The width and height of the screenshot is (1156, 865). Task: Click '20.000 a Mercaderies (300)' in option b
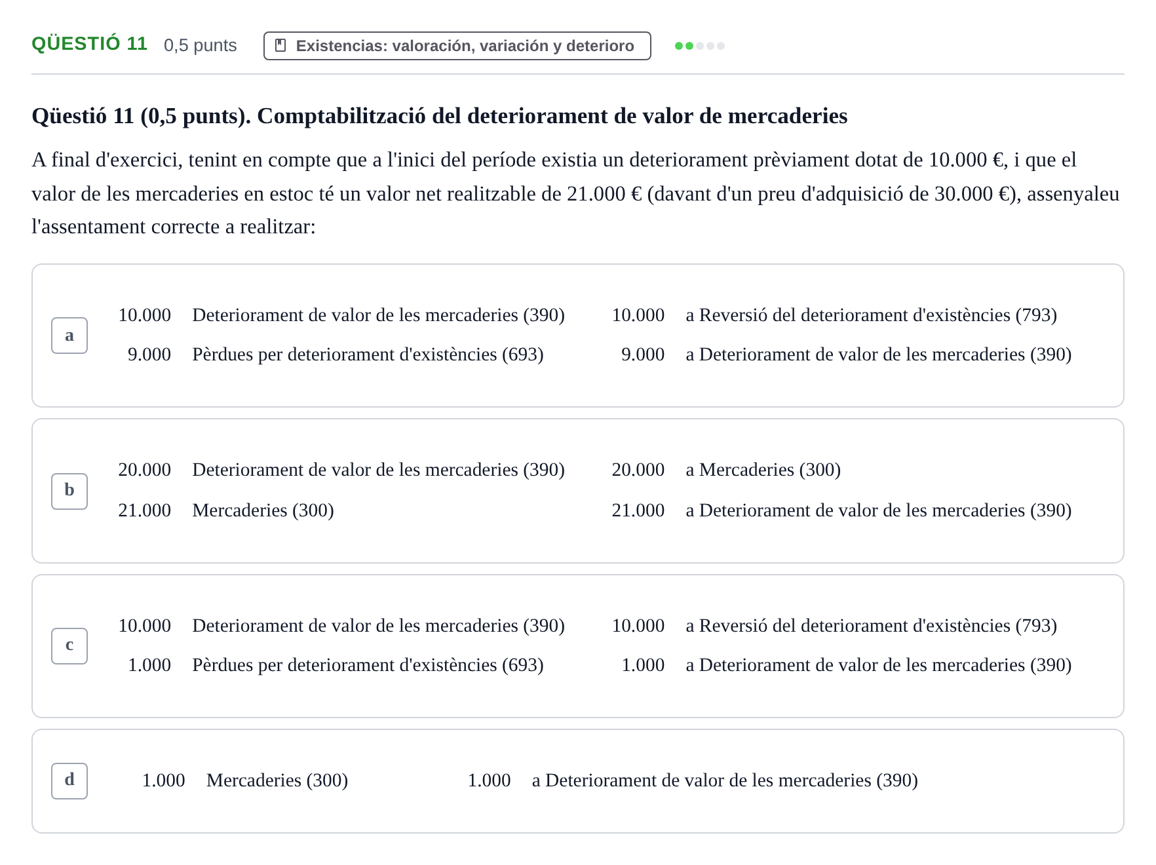pyautogui.click(x=726, y=470)
